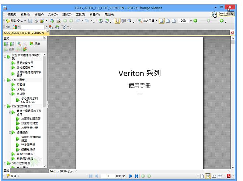Select the Snapshot camera tool
Screen dimensions: 243x181
(124, 21)
